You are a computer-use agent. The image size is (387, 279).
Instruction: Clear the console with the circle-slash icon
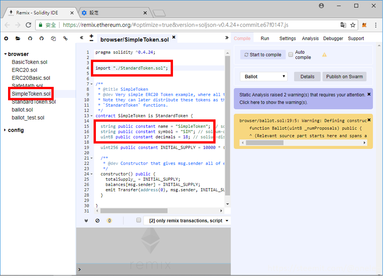97,220
